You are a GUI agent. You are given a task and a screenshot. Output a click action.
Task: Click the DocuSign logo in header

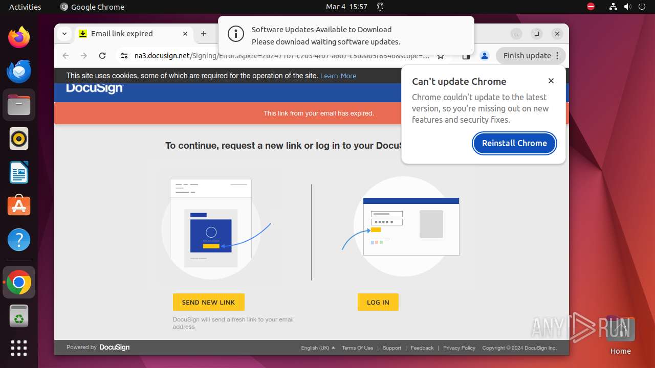click(95, 88)
